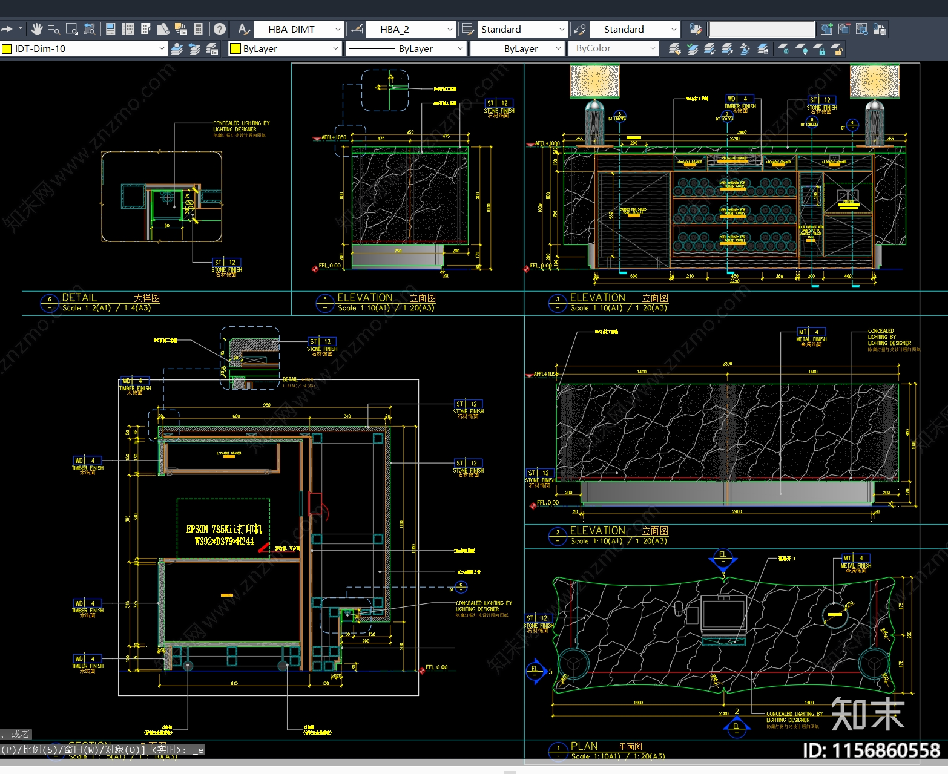The height and width of the screenshot is (774, 948).
Task: Expand the HBA_2 dimension style dropdown
Action: [x=450, y=29]
